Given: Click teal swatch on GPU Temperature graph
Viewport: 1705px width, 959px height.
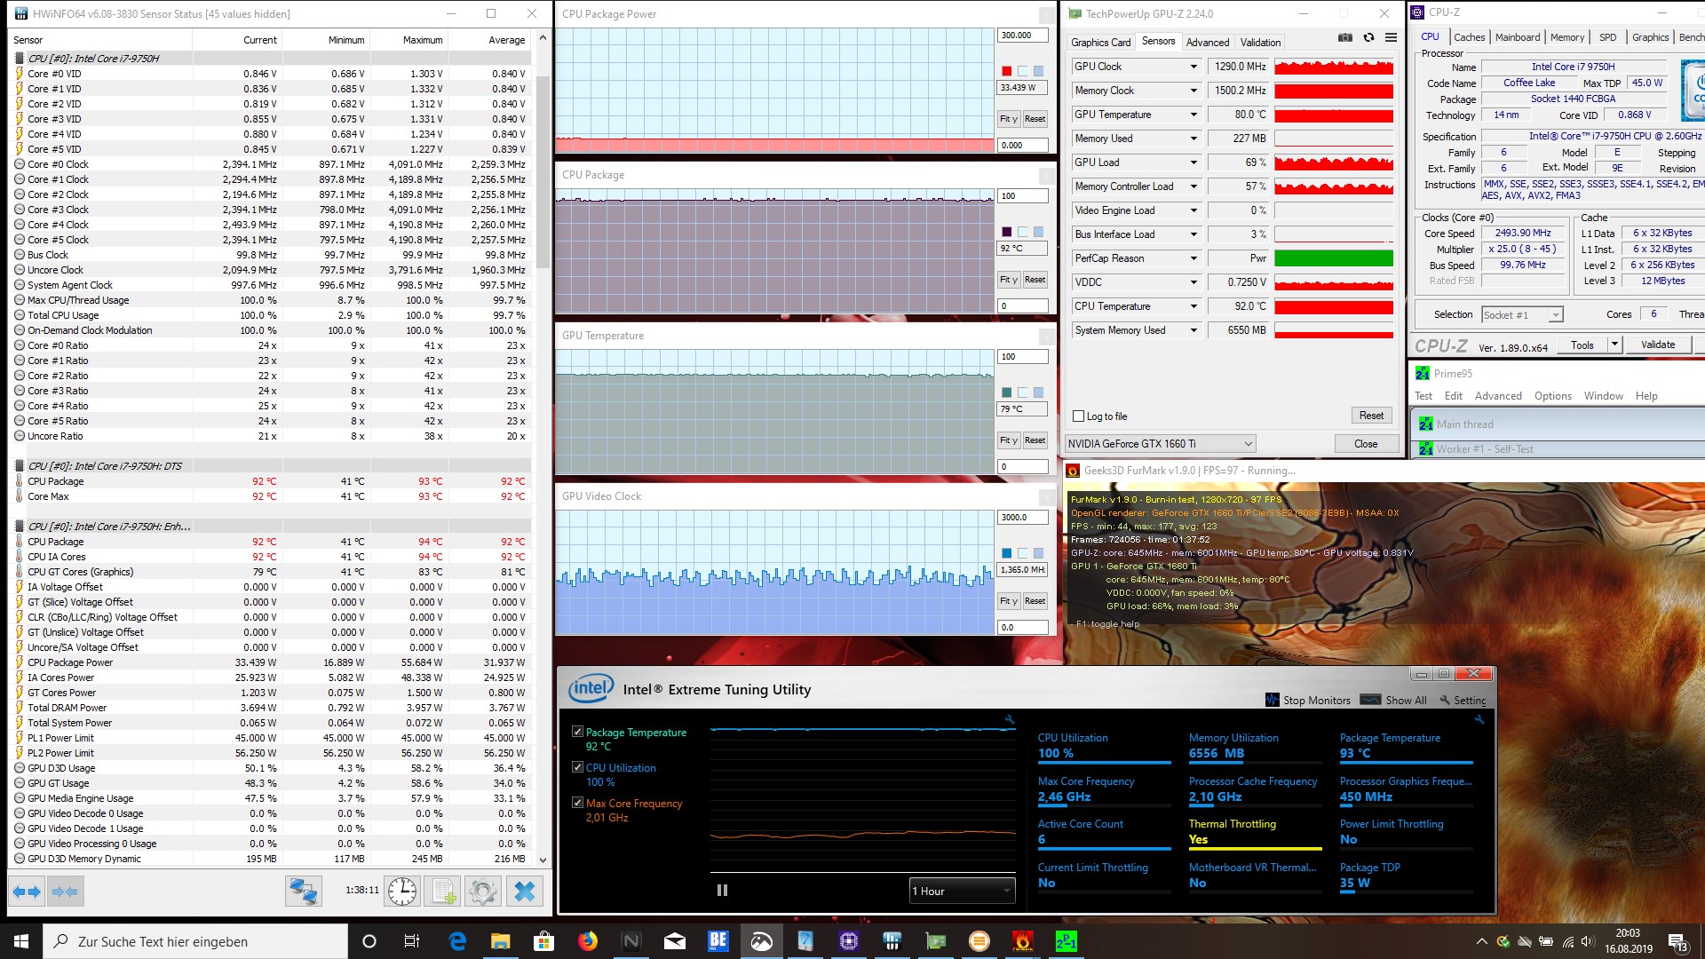Looking at the screenshot, I should (x=1006, y=392).
